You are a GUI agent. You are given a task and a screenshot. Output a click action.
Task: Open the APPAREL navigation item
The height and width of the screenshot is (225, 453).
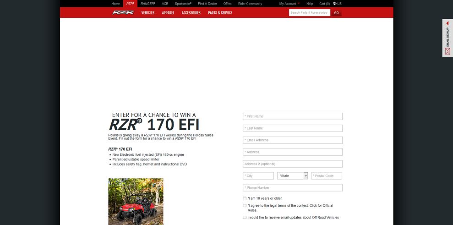168,13
